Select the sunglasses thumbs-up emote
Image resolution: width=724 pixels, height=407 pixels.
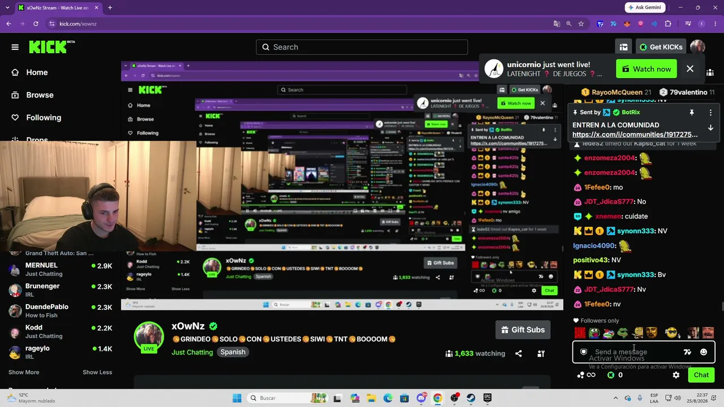coord(671,333)
